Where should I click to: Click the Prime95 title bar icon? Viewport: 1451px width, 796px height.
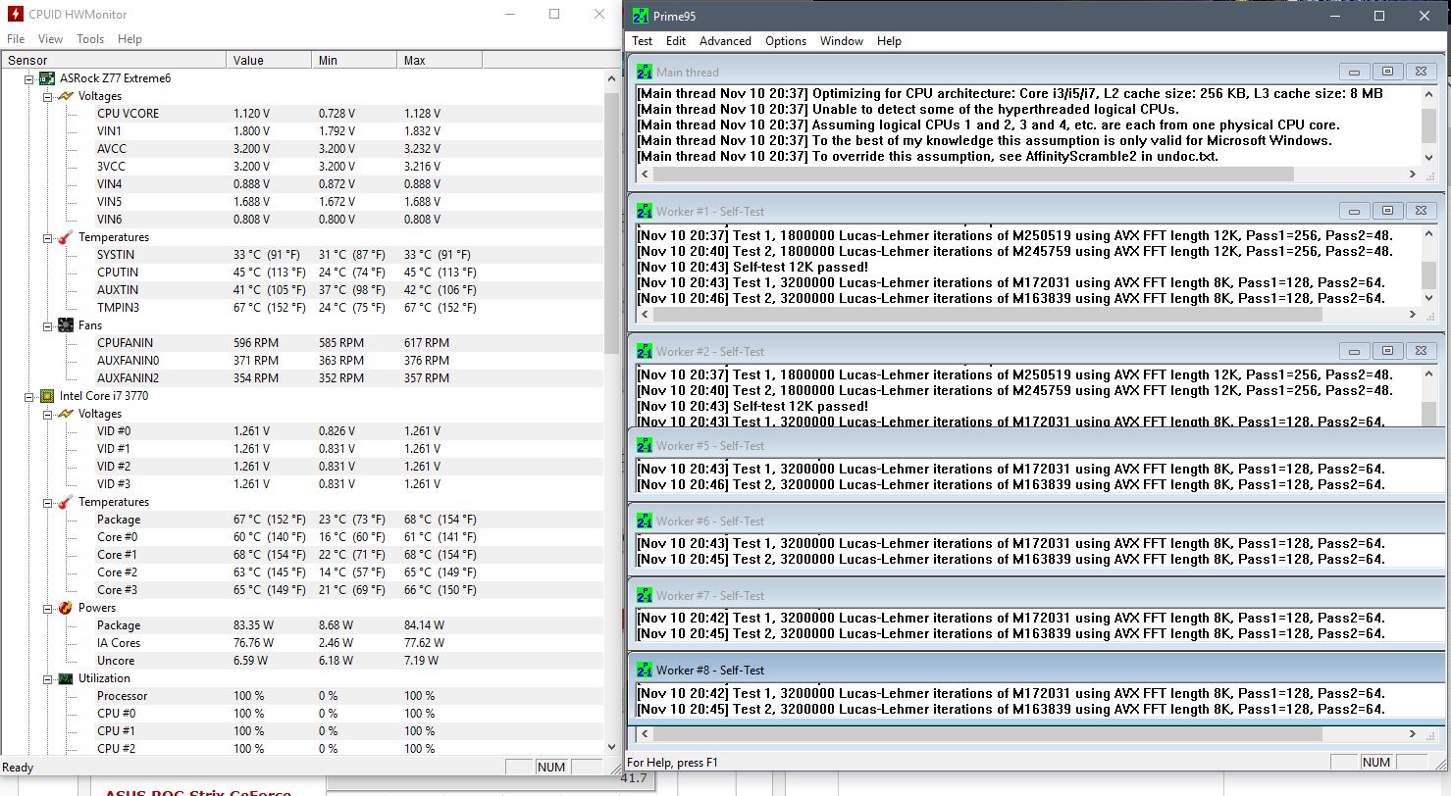pos(641,16)
